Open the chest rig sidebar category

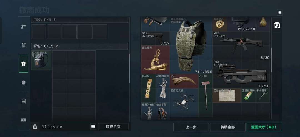coord(24,101)
